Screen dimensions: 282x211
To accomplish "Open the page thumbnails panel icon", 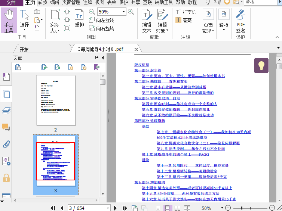I will (6, 94).
